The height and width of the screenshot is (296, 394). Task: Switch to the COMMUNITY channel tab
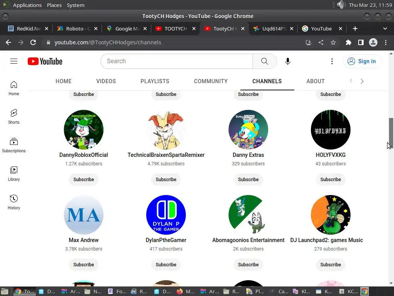[x=210, y=81]
